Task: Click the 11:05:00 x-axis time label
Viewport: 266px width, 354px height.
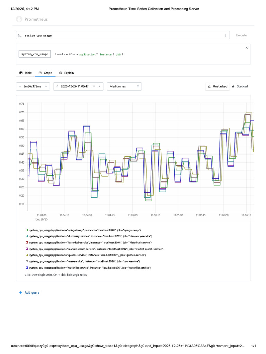Action: (x=133, y=215)
